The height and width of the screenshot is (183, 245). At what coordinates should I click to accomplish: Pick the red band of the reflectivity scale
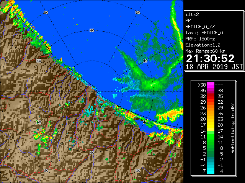[x=211, y=96]
